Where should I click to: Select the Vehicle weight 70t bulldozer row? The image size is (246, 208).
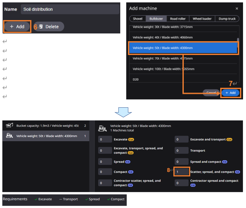183,58
